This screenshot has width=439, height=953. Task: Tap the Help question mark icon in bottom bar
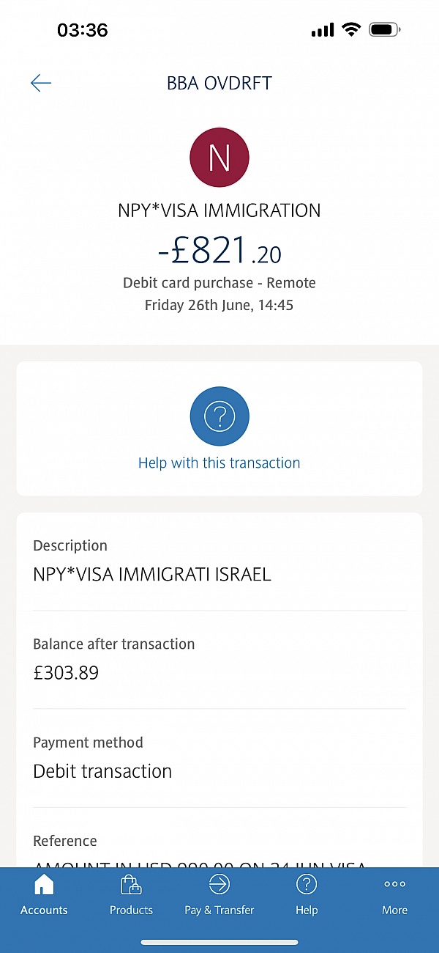pos(307,885)
